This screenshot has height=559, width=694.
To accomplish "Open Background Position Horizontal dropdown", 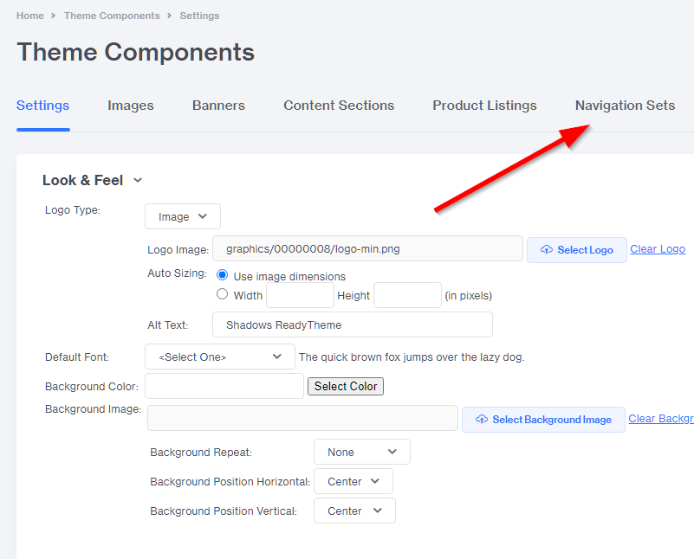I will [353, 481].
